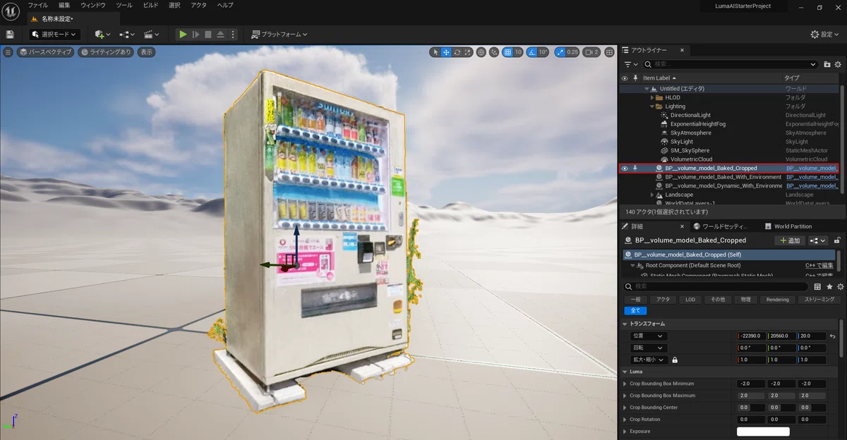Click the skip frame button
Image resolution: width=847 pixels, height=440 pixels.
tap(196, 34)
